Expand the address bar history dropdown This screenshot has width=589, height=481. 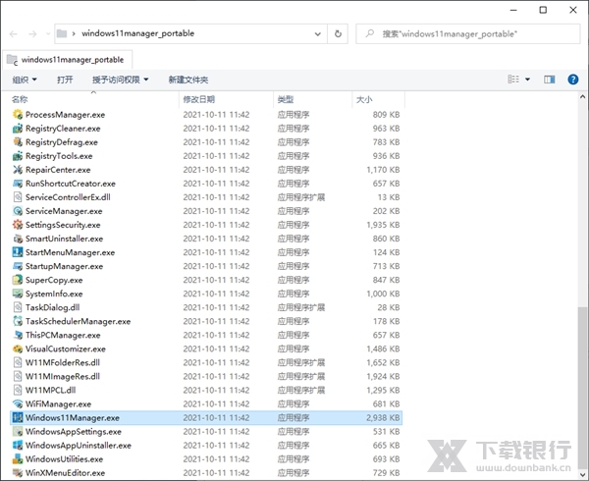pos(318,34)
